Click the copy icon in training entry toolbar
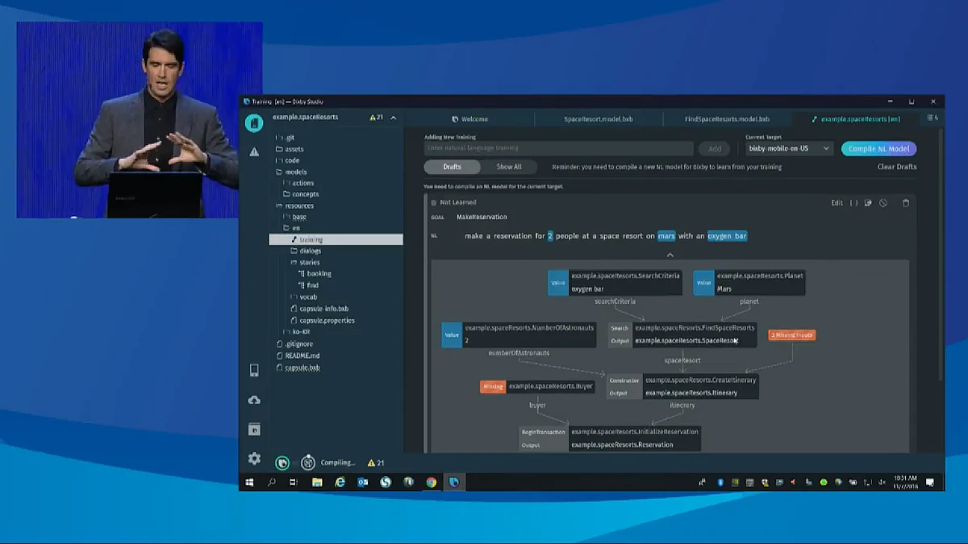Image resolution: width=968 pixels, height=544 pixels. [868, 203]
